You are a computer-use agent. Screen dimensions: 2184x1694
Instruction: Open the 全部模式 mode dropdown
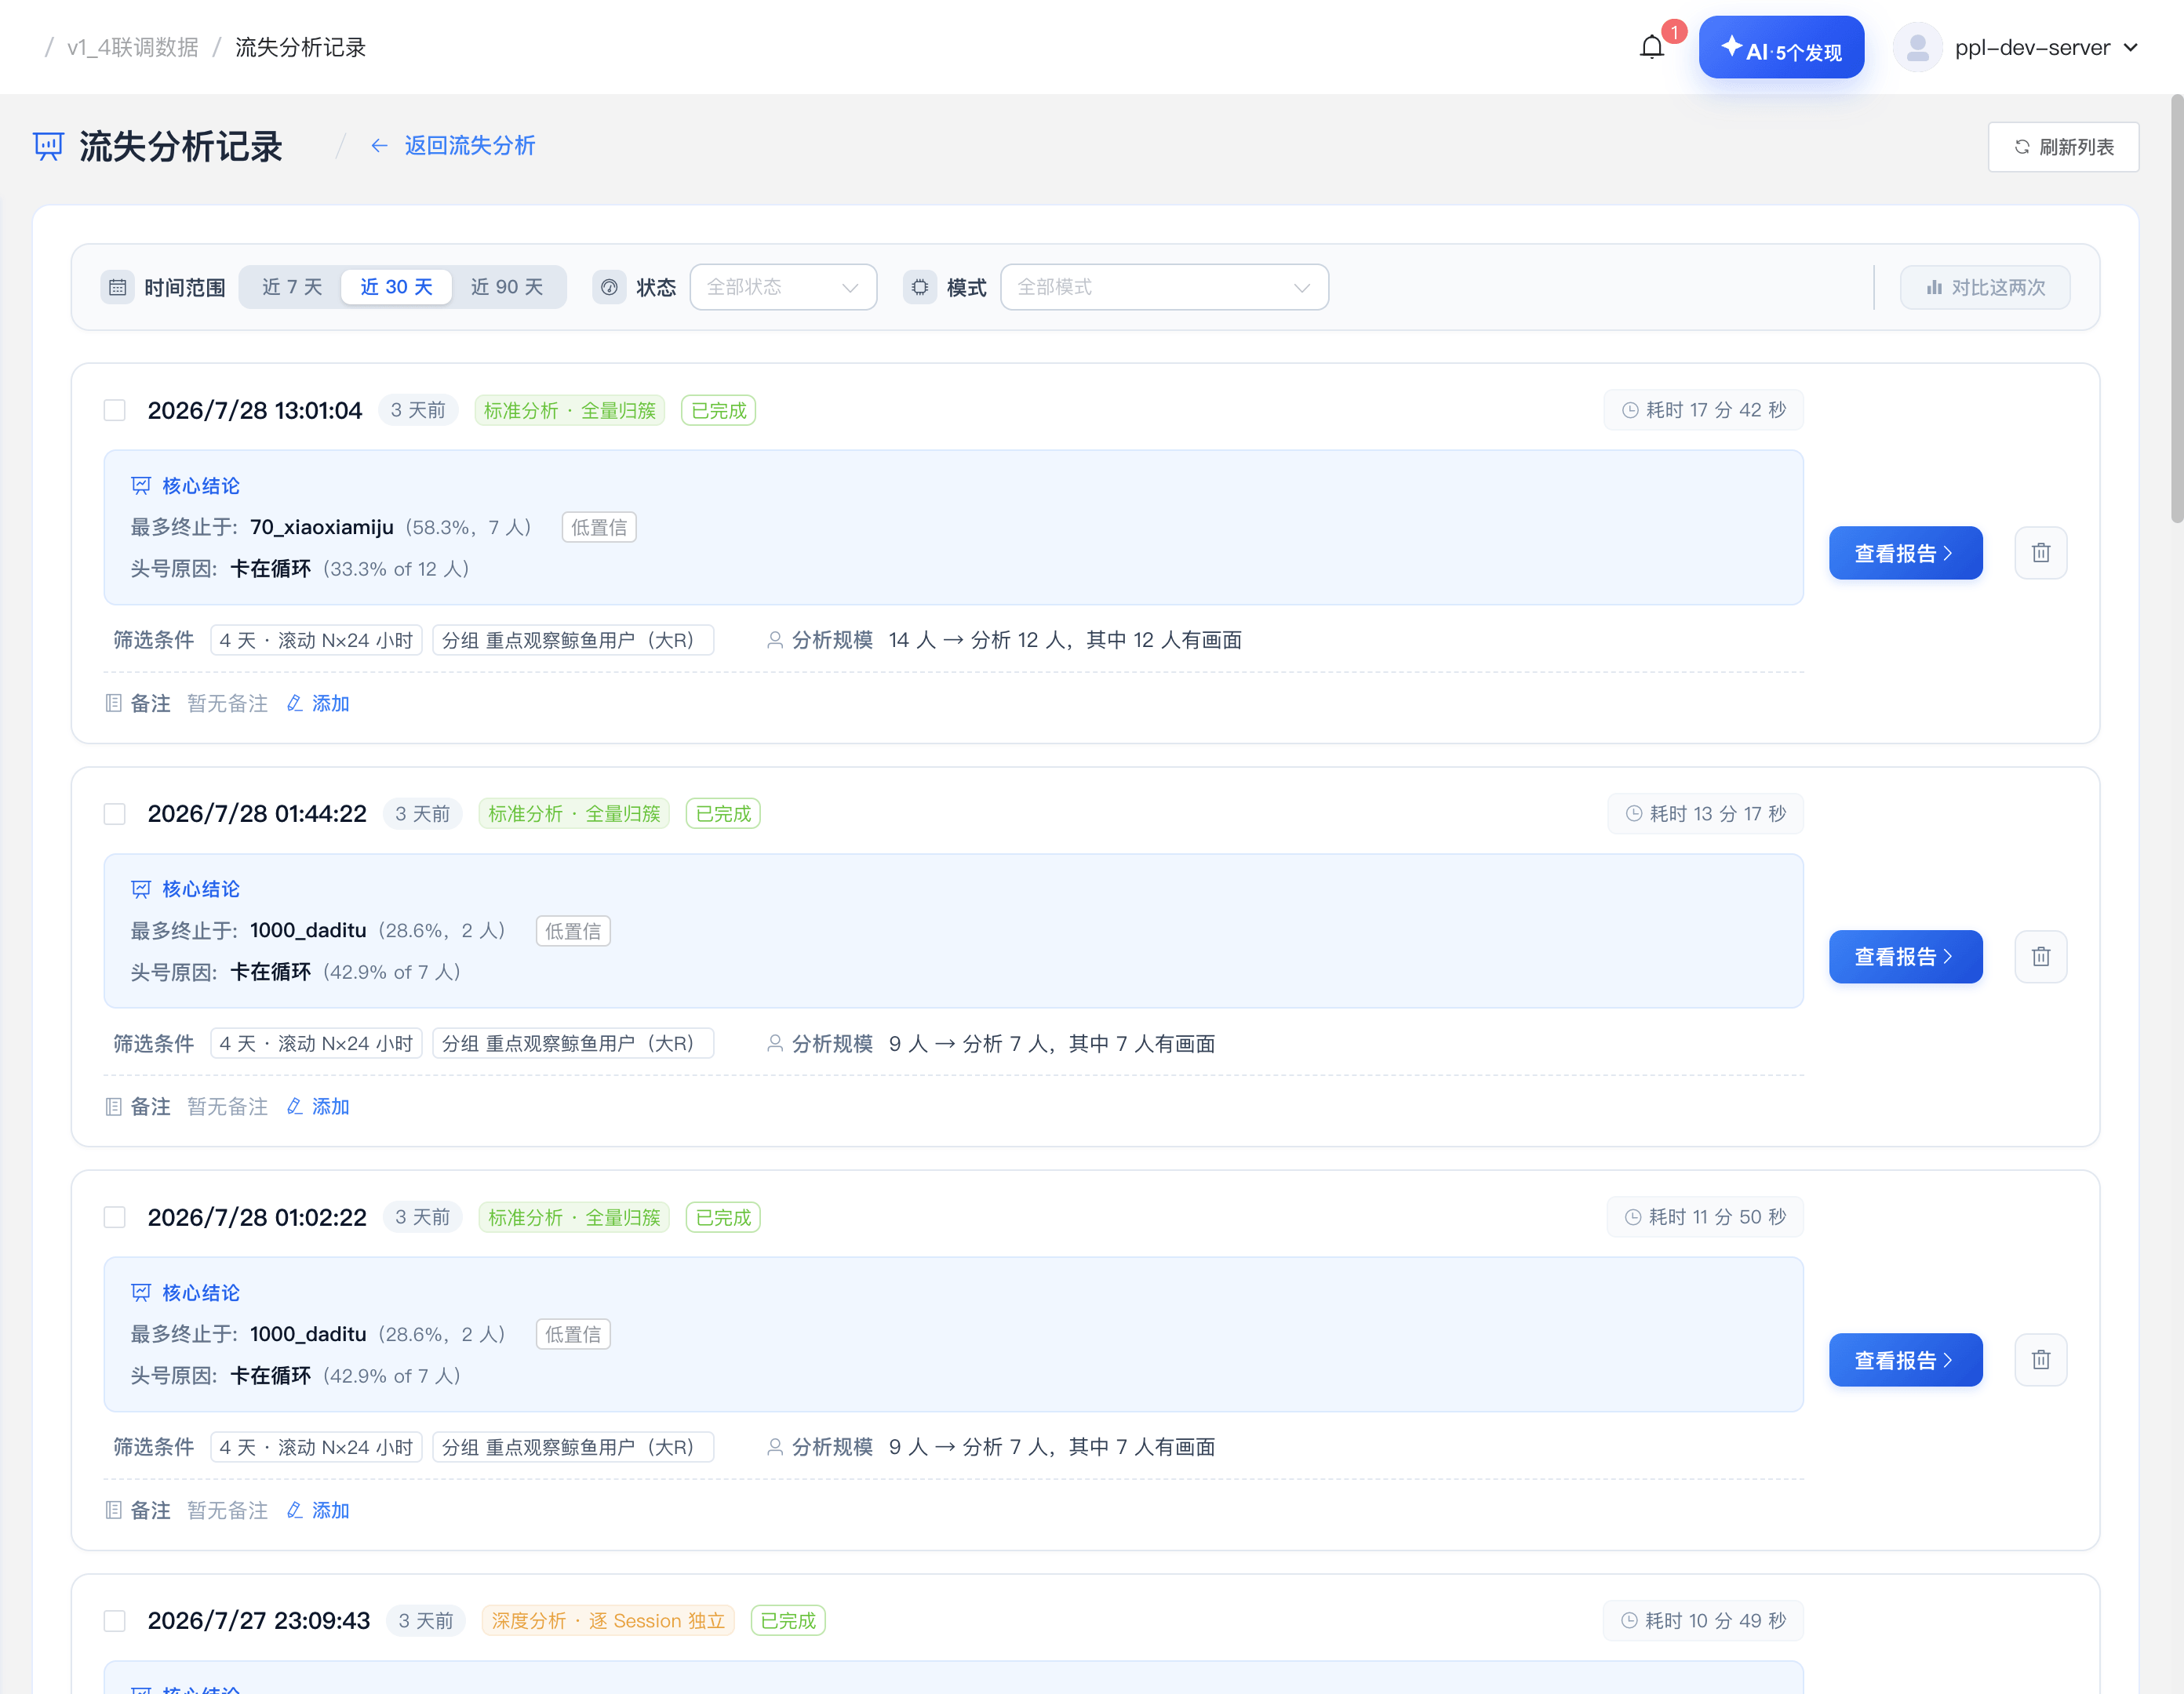(x=1164, y=288)
